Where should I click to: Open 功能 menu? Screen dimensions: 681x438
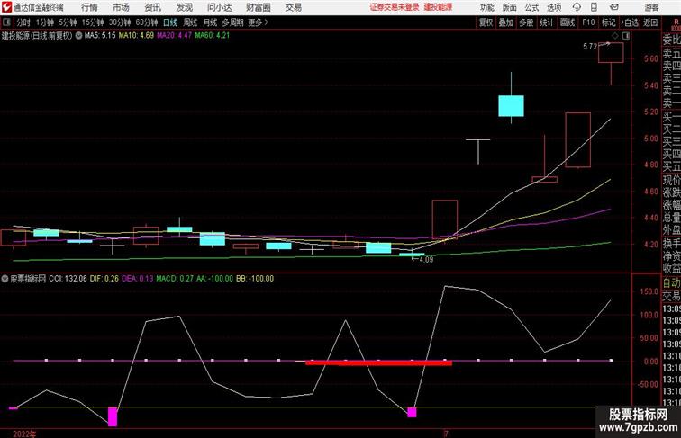pyautogui.click(x=486, y=7)
